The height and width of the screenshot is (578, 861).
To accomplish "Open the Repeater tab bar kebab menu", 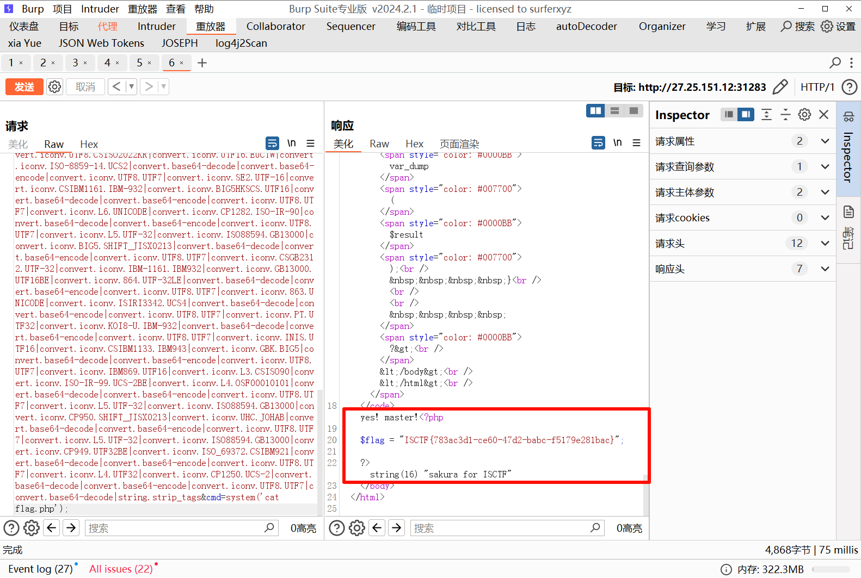I will pyautogui.click(x=852, y=63).
